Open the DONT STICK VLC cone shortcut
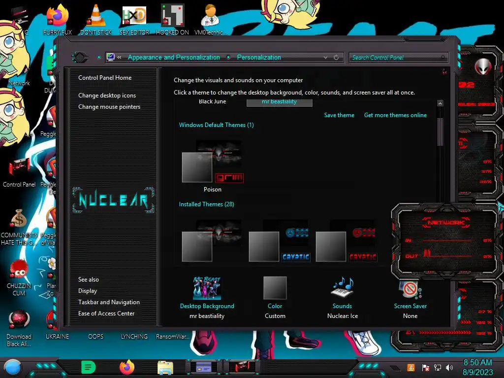 point(96,19)
